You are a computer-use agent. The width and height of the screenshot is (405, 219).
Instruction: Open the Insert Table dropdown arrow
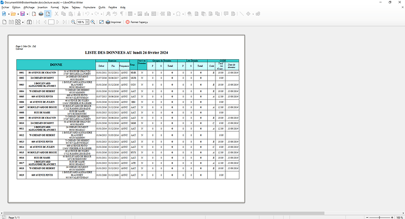(x=135, y=14)
